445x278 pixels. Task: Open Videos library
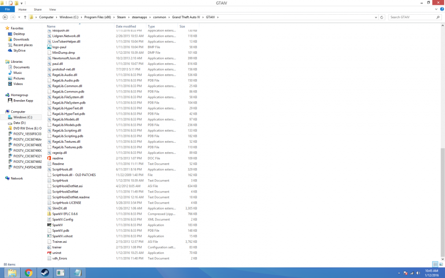coord(18,84)
